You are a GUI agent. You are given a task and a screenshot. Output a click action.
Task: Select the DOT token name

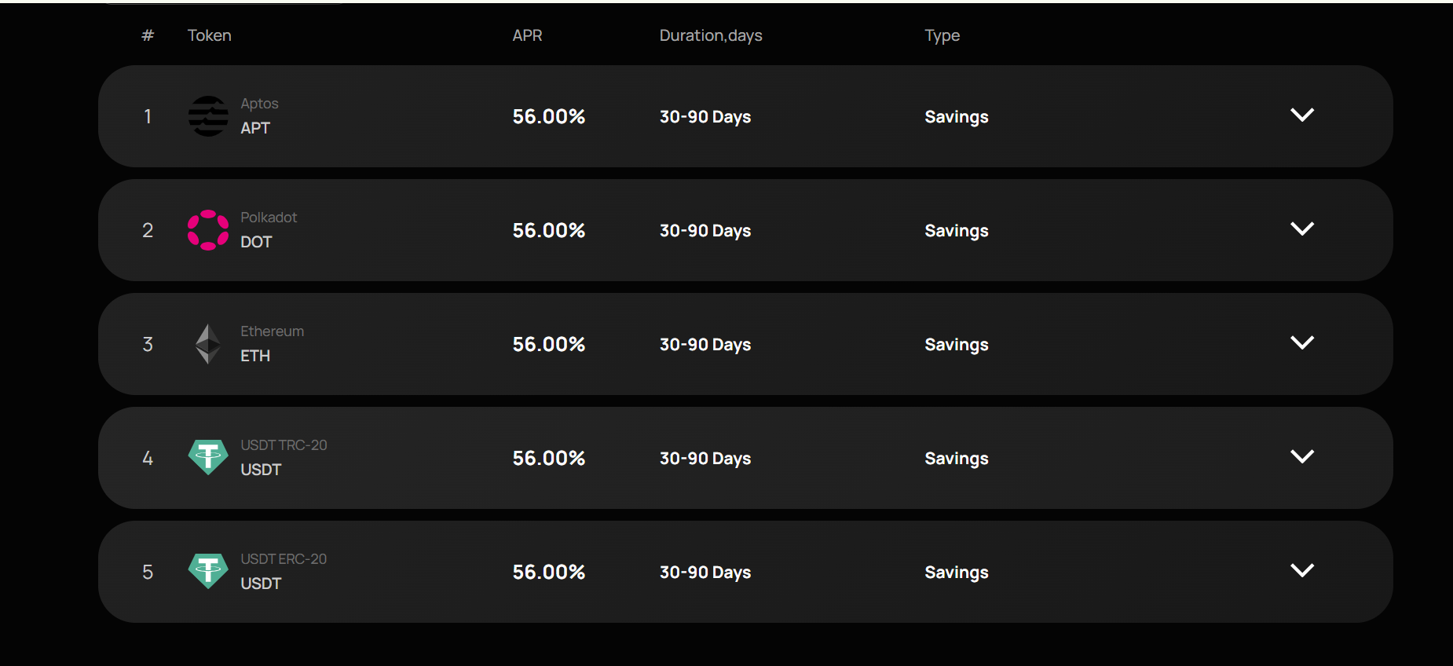point(256,242)
